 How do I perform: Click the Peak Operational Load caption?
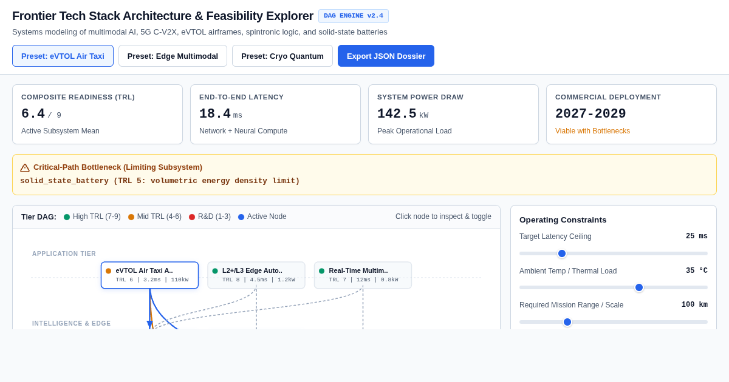click(x=414, y=131)
